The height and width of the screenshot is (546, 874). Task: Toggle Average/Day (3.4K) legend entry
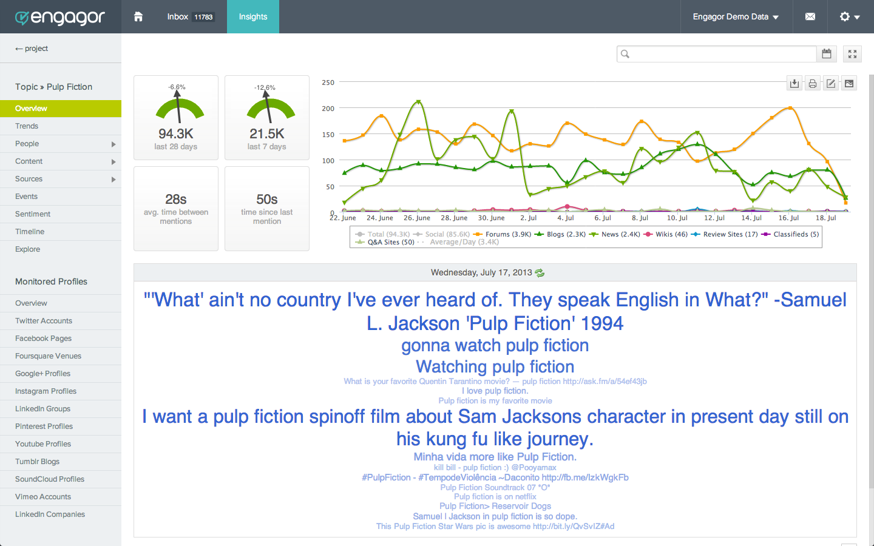point(458,242)
